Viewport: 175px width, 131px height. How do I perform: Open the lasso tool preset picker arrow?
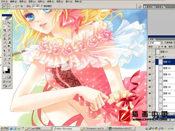[x=8, y=6]
